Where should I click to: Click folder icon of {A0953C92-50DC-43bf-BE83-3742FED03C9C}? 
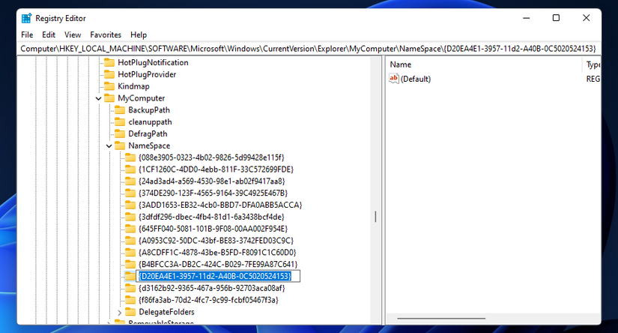(130, 240)
